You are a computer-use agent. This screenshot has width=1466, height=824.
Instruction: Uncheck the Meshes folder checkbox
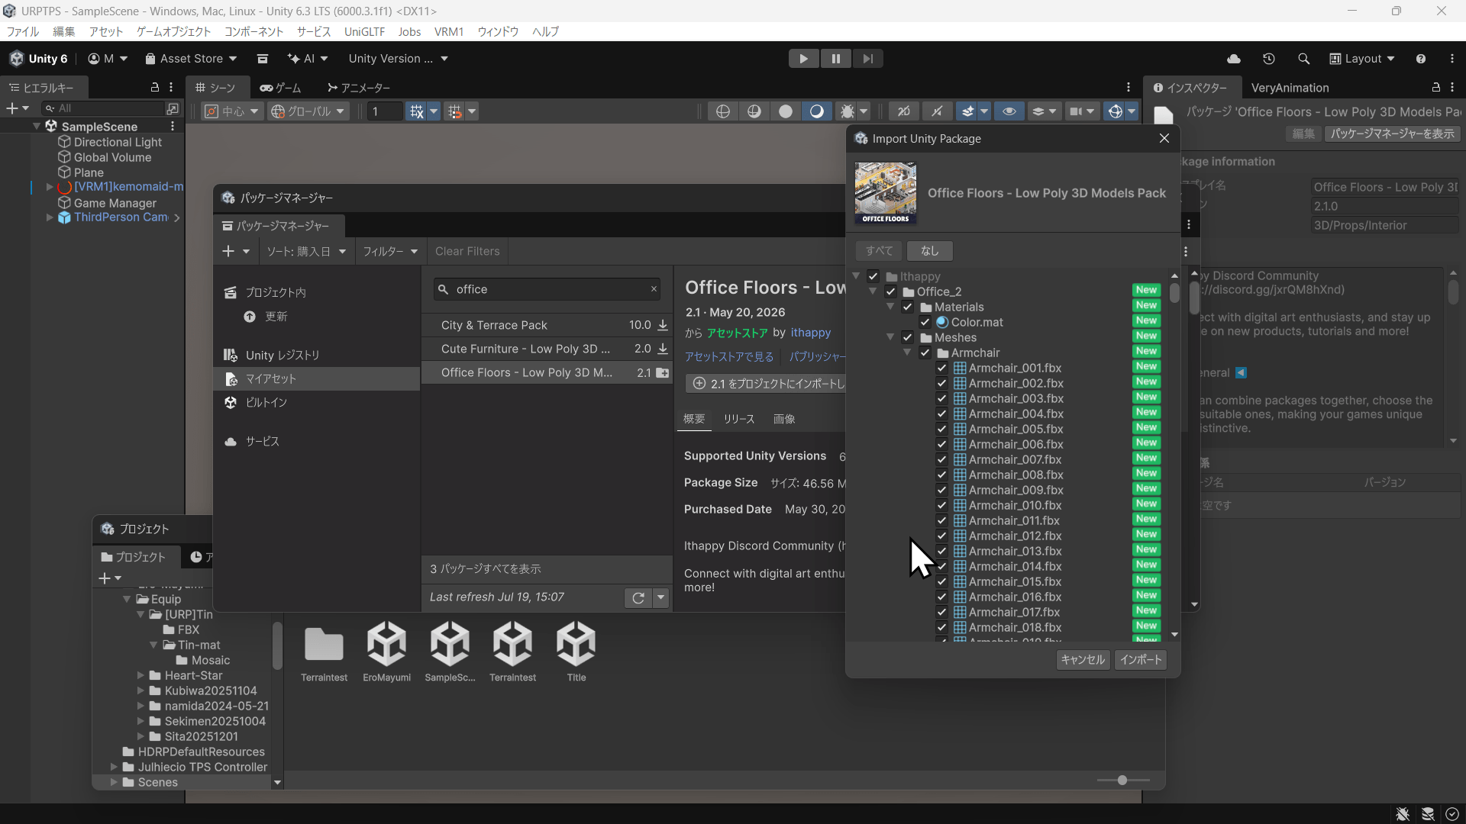[x=908, y=337]
